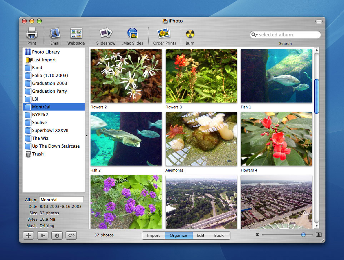344x260 pixels.
Task: Click the Music value Drifting
Action: coord(47,226)
